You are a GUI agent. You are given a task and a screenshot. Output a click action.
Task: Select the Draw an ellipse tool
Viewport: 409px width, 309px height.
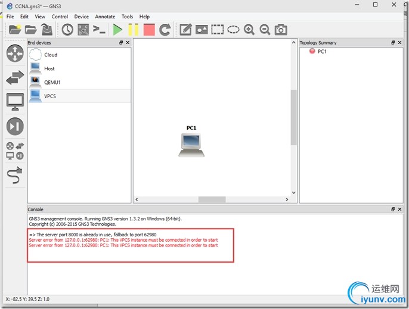click(233, 29)
